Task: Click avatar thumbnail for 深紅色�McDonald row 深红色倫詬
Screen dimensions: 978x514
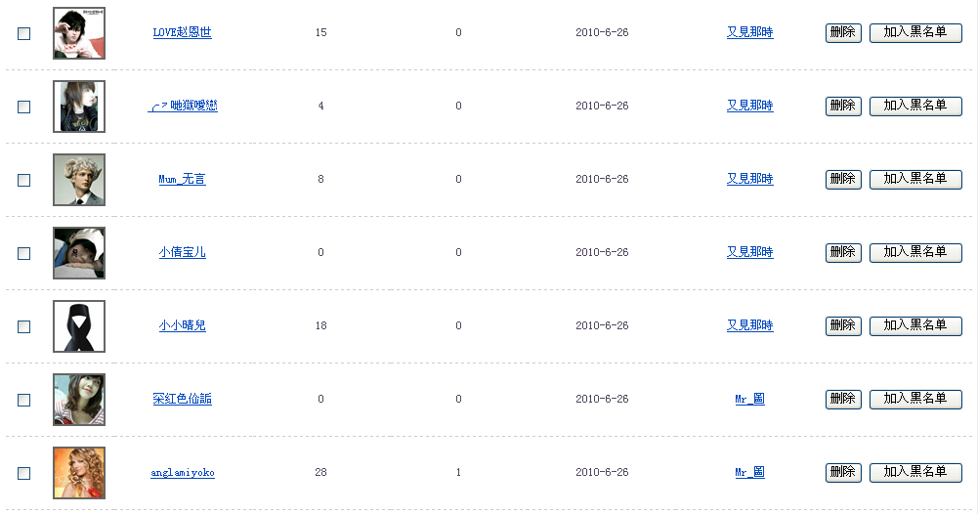Action: (79, 400)
